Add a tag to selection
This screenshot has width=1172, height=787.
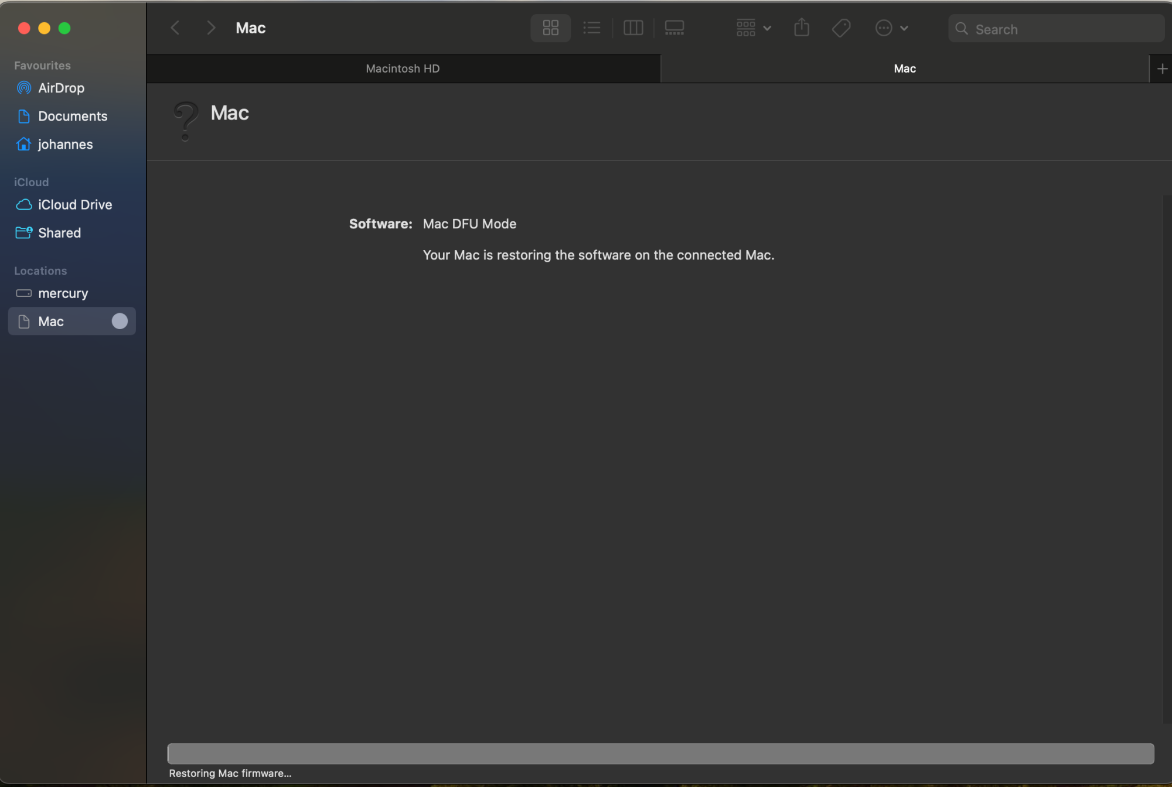(x=841, y=27)
